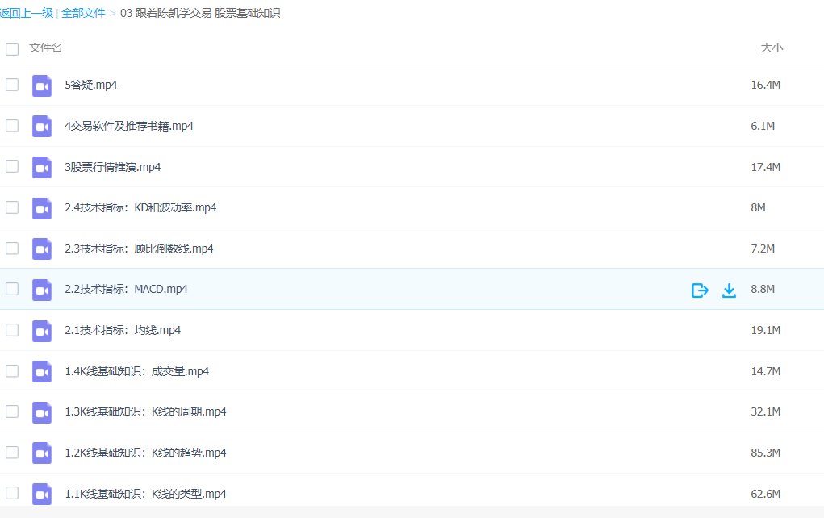Click the video icon for 4交易软件及推荐书籍.mp4
Screen dimensions: 824x518
(x=42, y=126)
